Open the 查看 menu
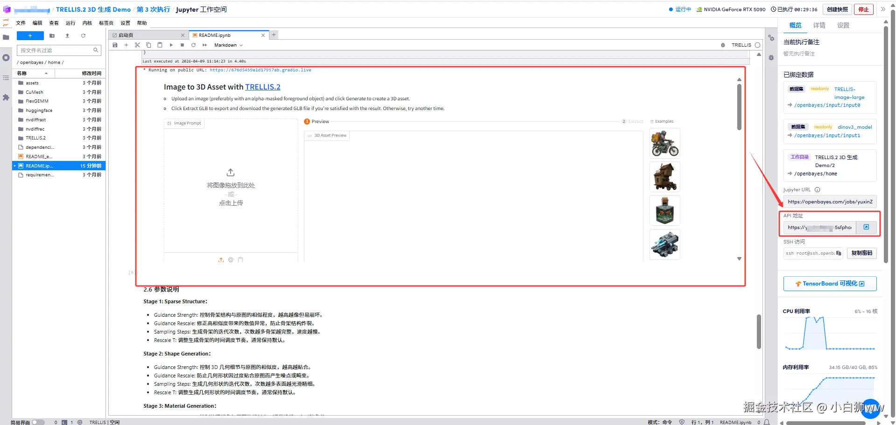This screenshot has width=896, height=425. pyautogui.click(x=54, y=23)
